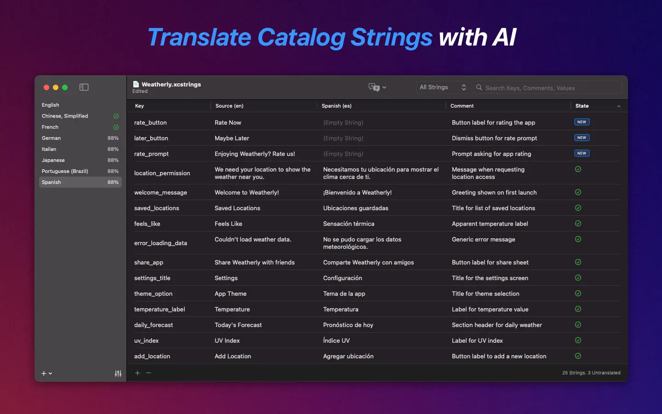Click NEW badge for rate_button row
Image resolution: width=662 pixels, height=414 pixels.
pos(582,122)
